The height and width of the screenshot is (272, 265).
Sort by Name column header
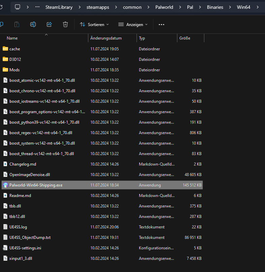(x=12, y=38)
